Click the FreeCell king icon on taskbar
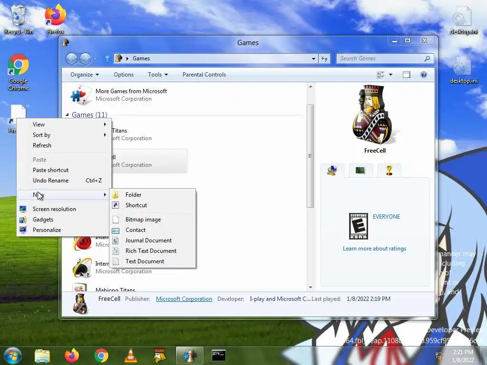 pos(160,355)
